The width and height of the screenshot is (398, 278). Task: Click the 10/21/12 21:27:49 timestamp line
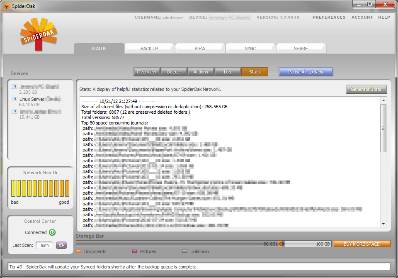tap(118, 101)
